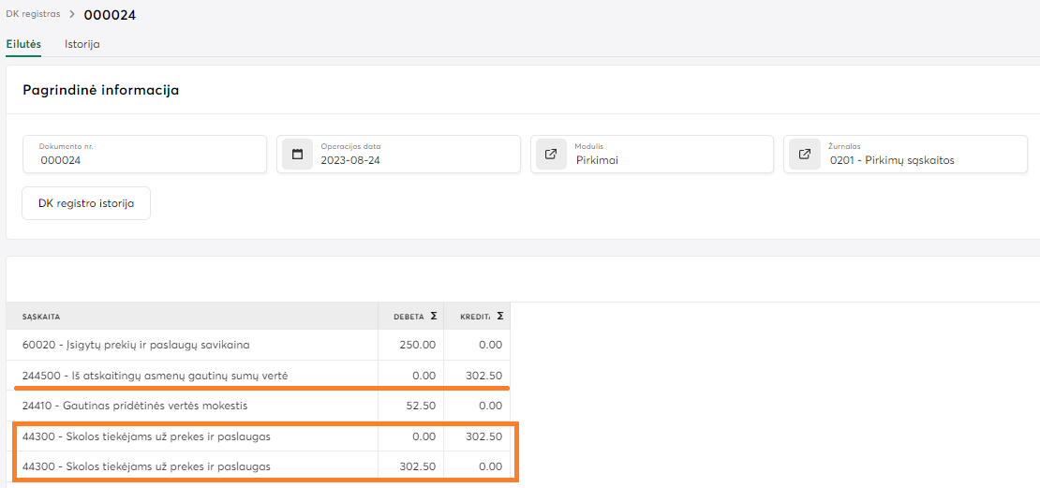Sort by the Sąskaita column header
The height and width of the screenshot is (488, 1040).
[42, 317]
